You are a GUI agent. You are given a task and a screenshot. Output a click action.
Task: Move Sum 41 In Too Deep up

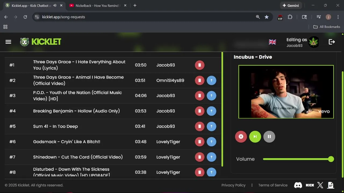pyautogui.click(x=212, y=126)
